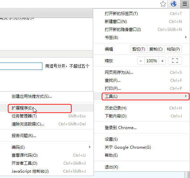Expand the 编码(E) encoding submenu

[47, 147]
